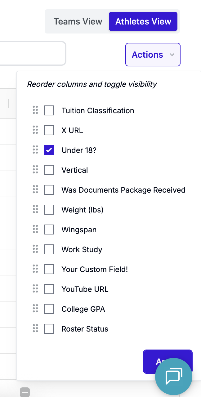Open the Actions dropdown
201x397 pixels.
point(148,55)
